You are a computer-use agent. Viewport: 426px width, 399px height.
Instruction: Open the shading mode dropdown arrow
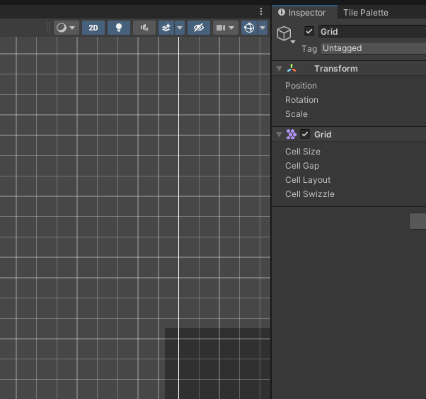72,28
